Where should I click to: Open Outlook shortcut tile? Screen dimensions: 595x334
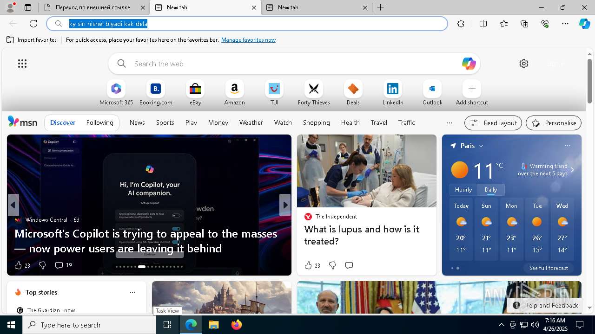click(x=432, y=93)
